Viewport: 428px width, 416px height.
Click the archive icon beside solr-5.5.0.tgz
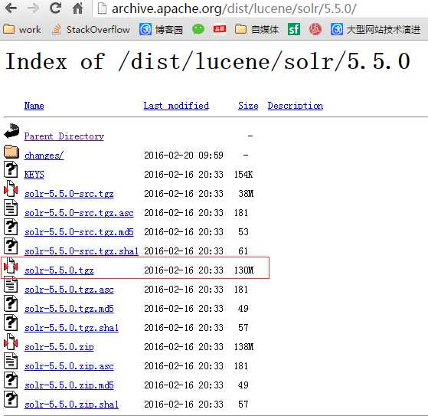coord(11,265)
